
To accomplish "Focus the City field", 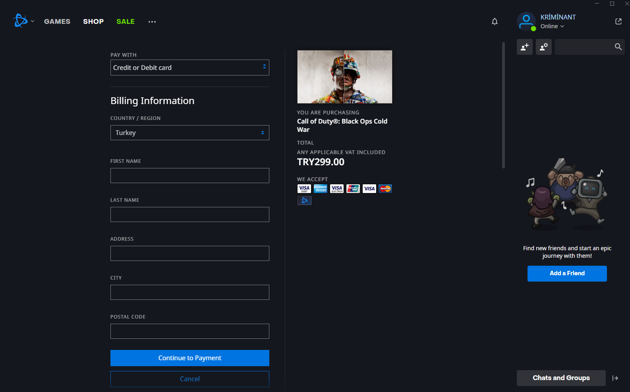I will [190, 292].
